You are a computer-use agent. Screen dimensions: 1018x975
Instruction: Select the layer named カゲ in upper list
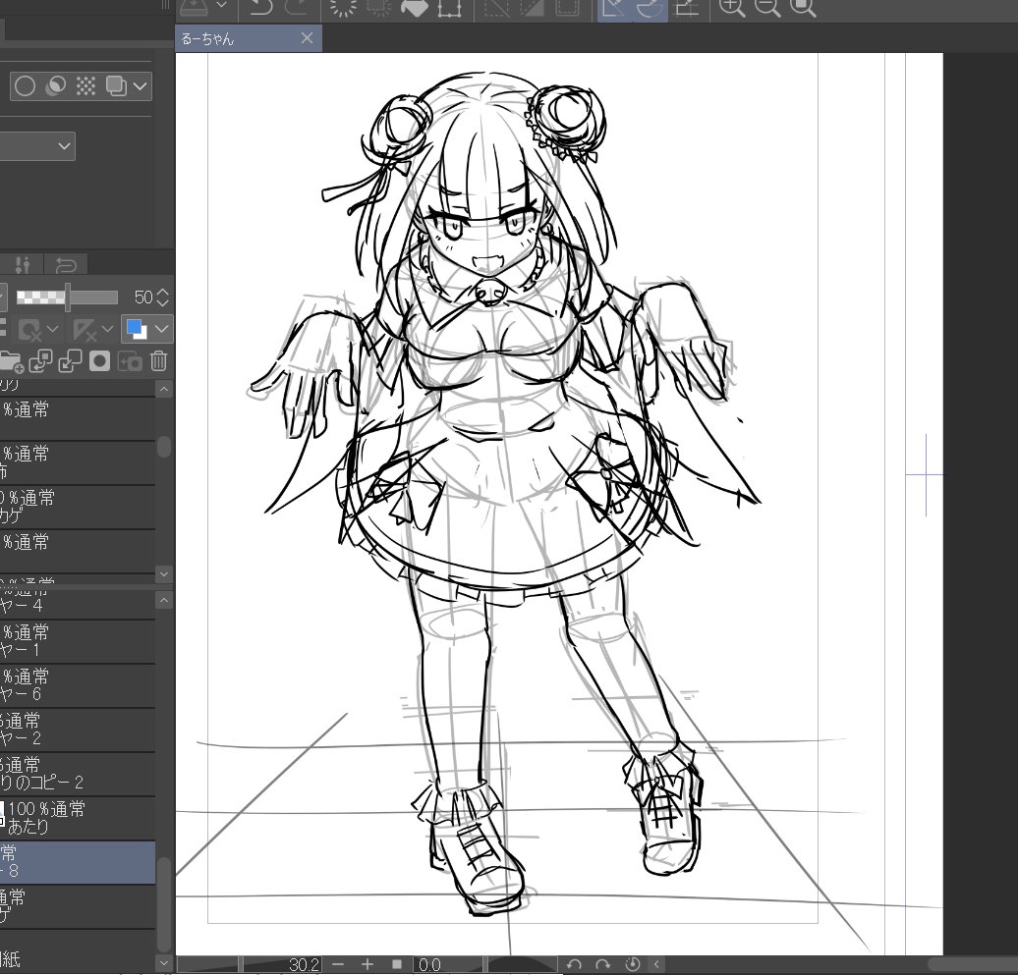click(x=78, y=508)
